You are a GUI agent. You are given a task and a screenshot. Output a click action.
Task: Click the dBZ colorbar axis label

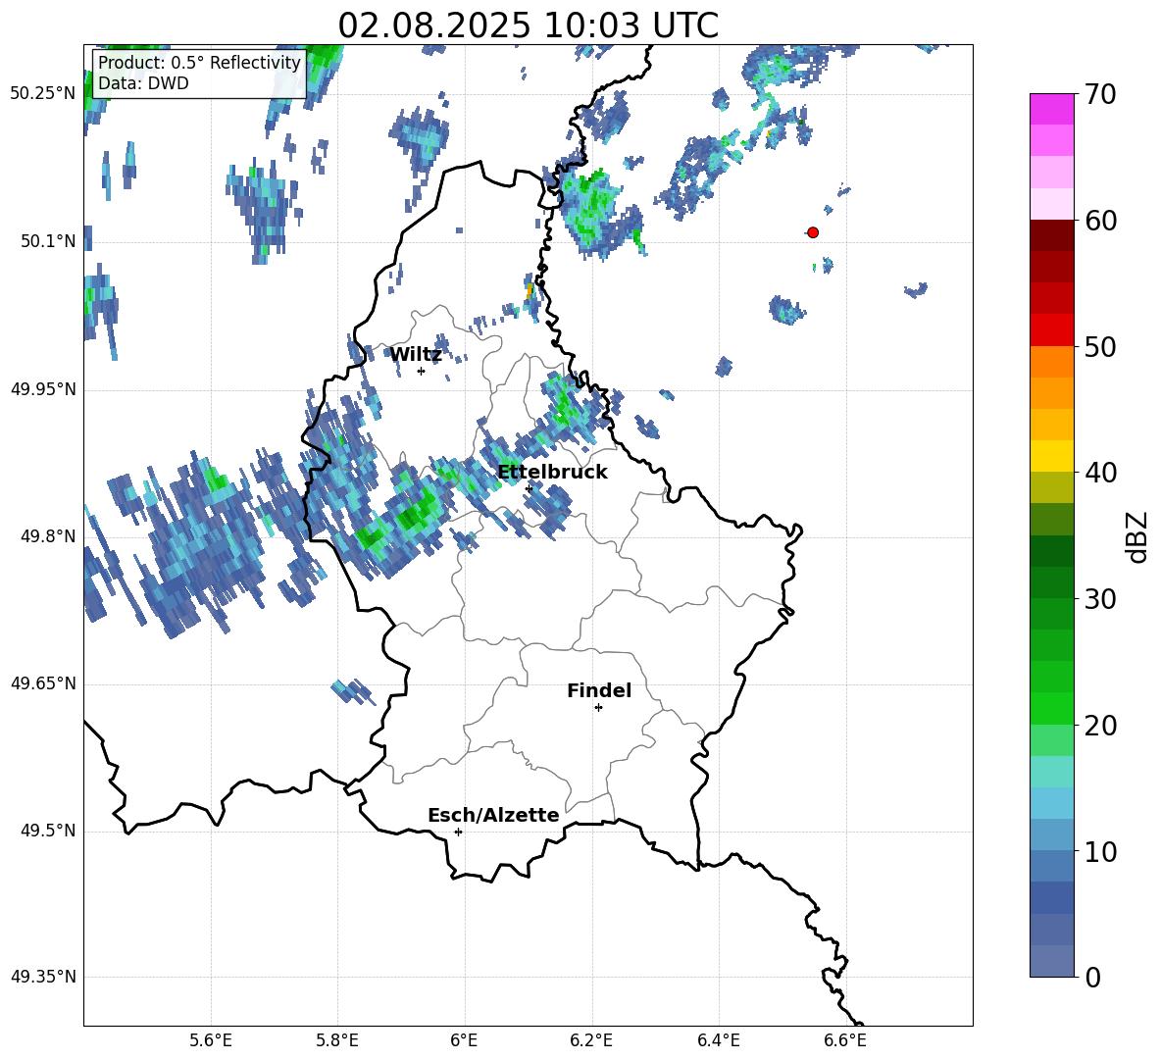pos(1138,536)
